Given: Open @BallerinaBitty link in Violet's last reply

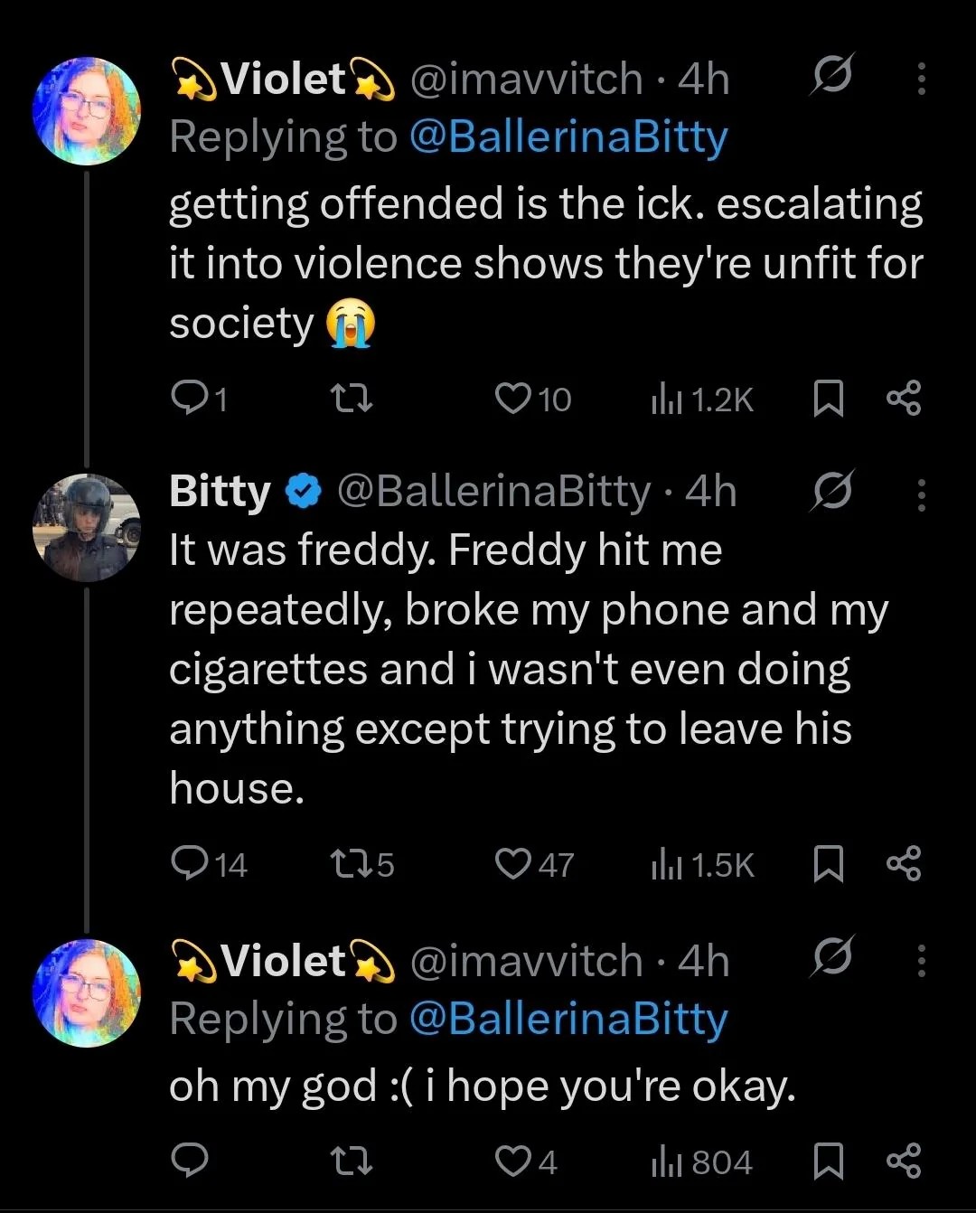Looking at the screenshot, I should point(568,1020).
